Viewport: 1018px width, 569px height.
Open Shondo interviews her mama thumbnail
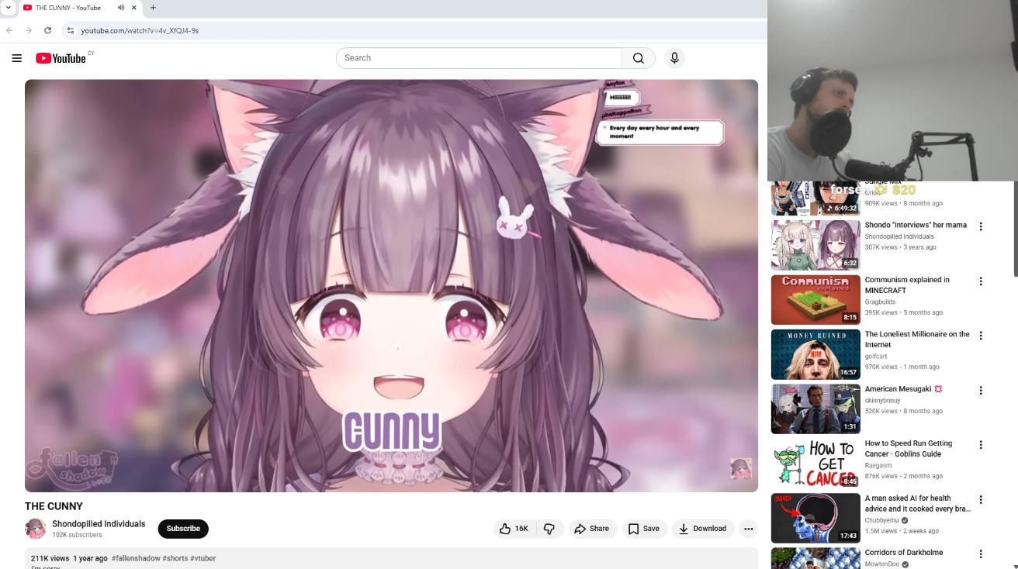coord(815,245)
